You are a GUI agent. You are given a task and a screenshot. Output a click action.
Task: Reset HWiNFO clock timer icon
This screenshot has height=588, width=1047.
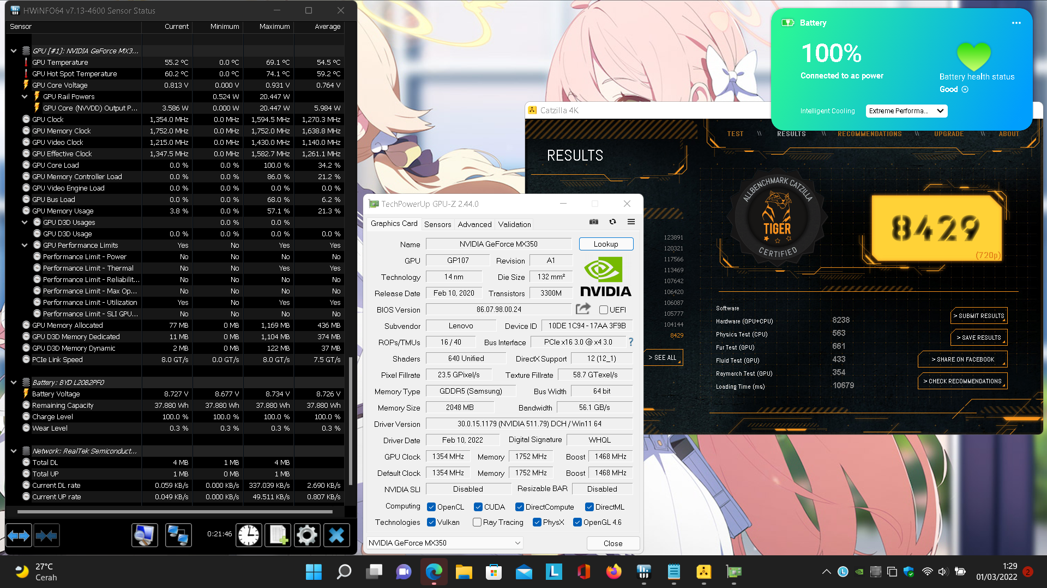(x=249, y=535)
